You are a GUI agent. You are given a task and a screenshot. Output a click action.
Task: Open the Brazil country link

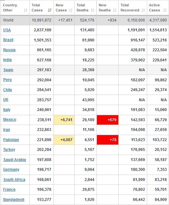8,40
